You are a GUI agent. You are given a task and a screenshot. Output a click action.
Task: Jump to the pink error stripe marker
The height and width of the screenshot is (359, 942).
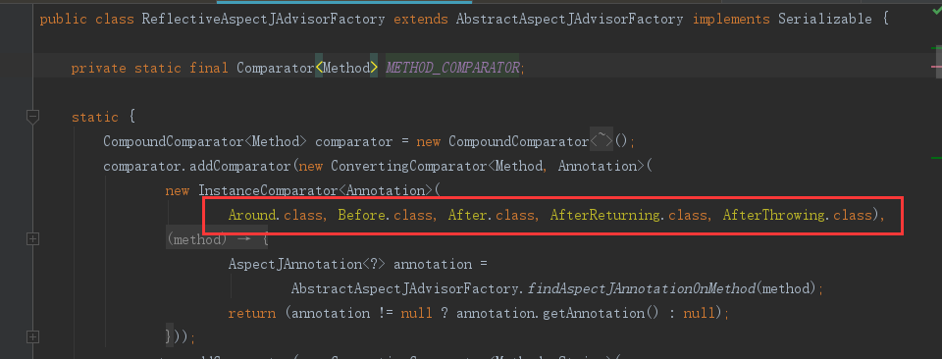click(936, 66)
